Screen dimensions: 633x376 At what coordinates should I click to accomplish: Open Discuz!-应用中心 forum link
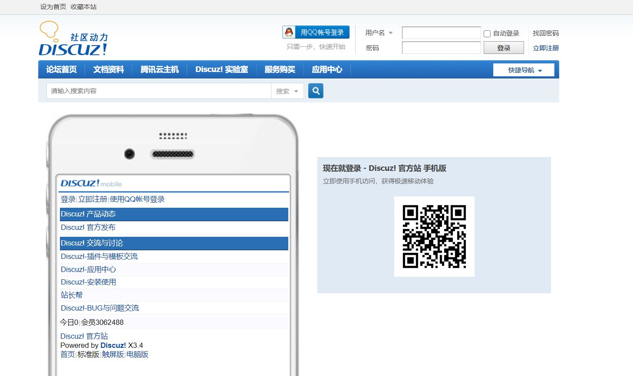[x=89, y=269]
